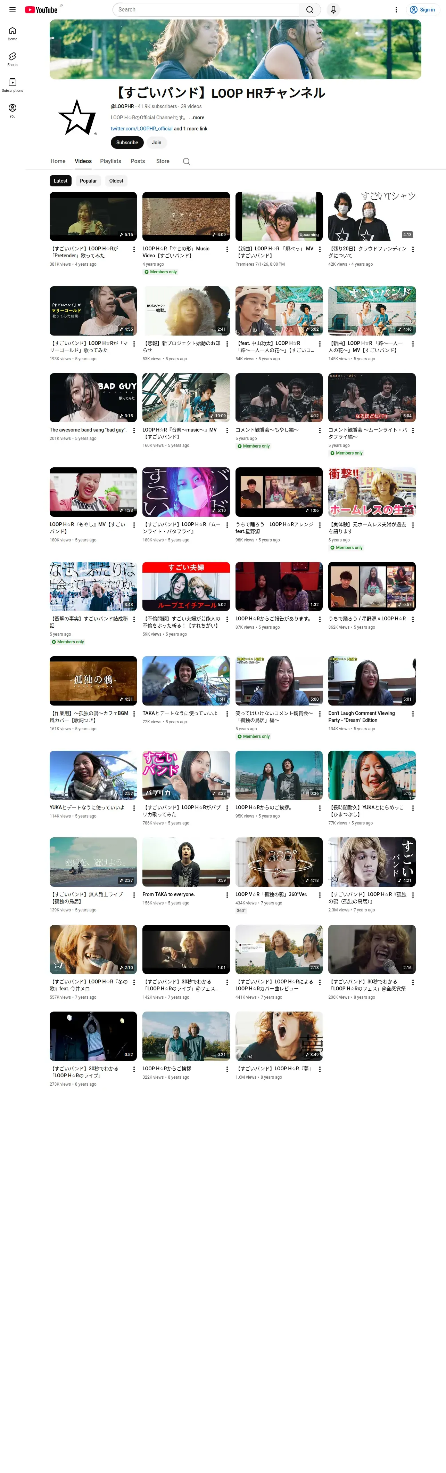Open options menu for LOOP H☆Rからご挨拶
Viewport: 446px width, 1473px height.
pyautogui.click(x=227, y=1069)
